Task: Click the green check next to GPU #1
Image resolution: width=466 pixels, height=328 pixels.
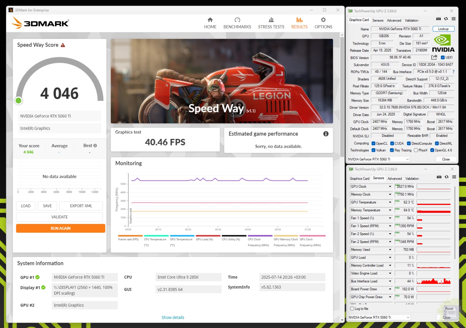Action: (x=38, y=277)
